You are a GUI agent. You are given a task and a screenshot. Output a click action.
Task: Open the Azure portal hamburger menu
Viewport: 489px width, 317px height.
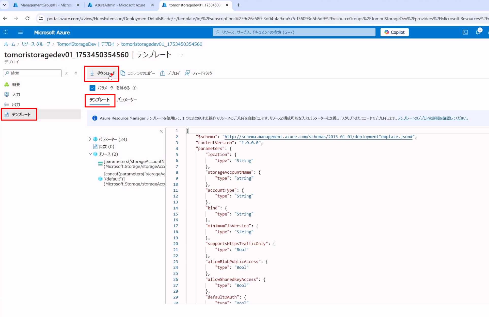[21, 32]
